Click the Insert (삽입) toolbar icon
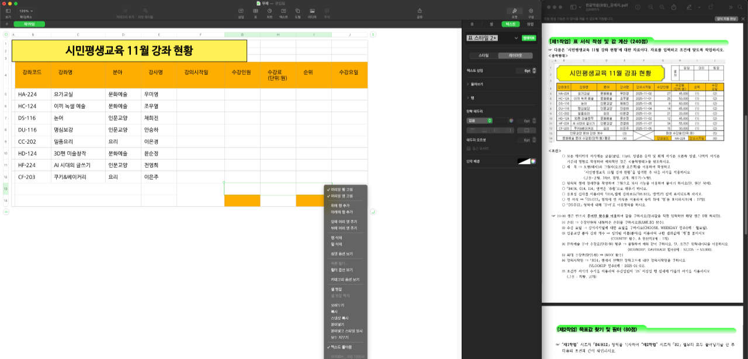 click(241, 12)
